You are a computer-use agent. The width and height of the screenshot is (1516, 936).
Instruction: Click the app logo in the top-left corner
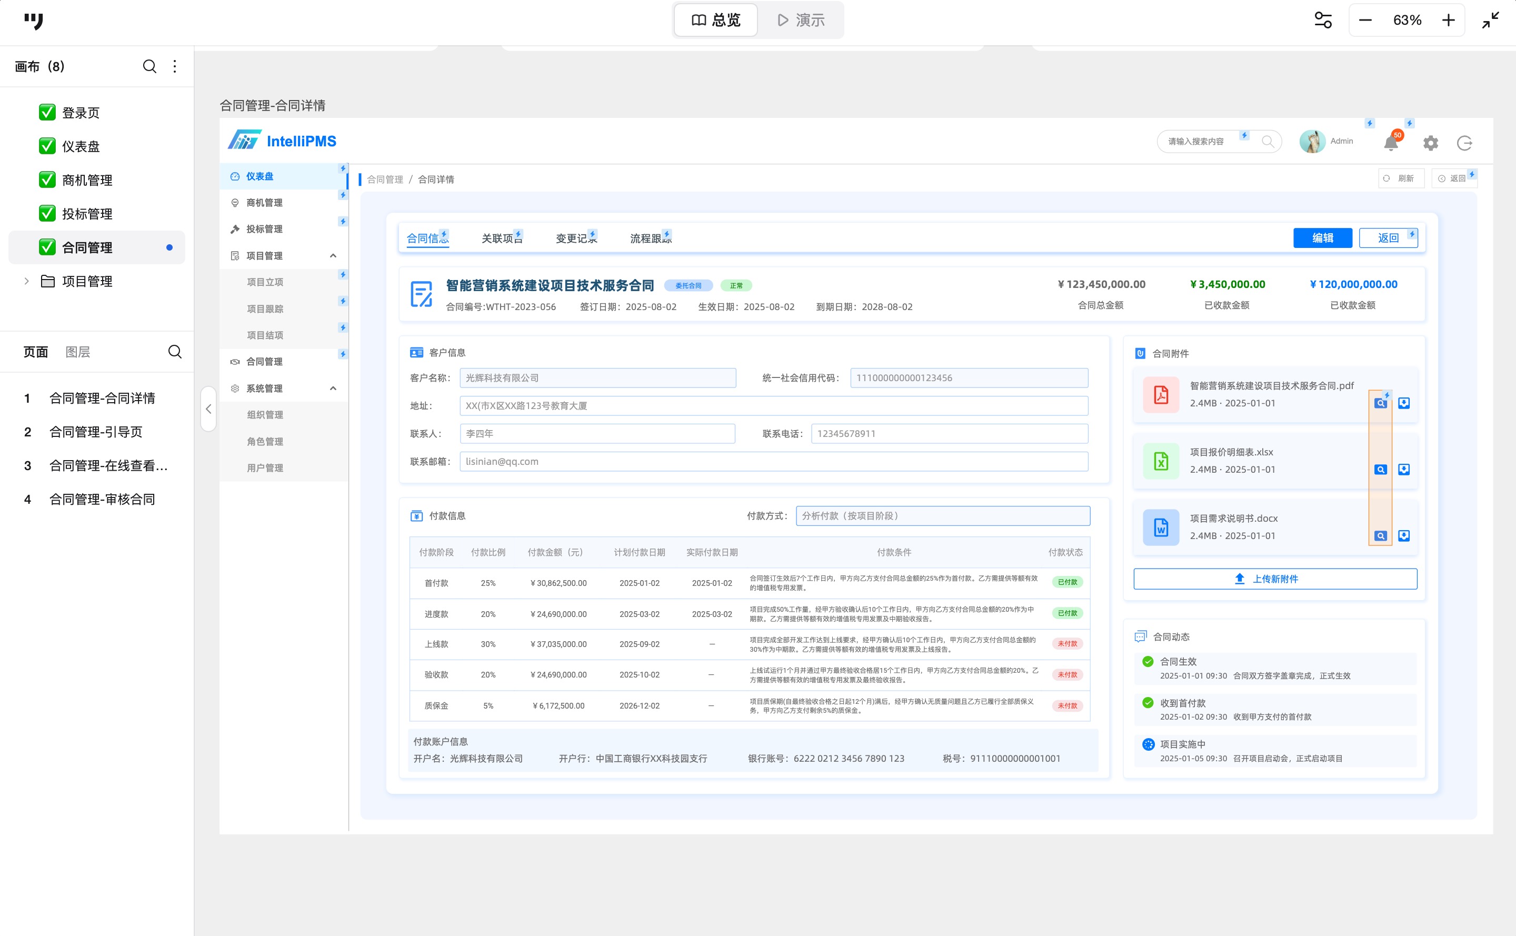coord(34,21)
